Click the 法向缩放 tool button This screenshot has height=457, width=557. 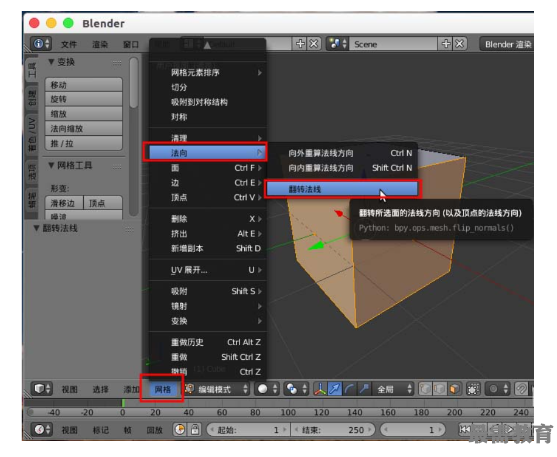84,129
